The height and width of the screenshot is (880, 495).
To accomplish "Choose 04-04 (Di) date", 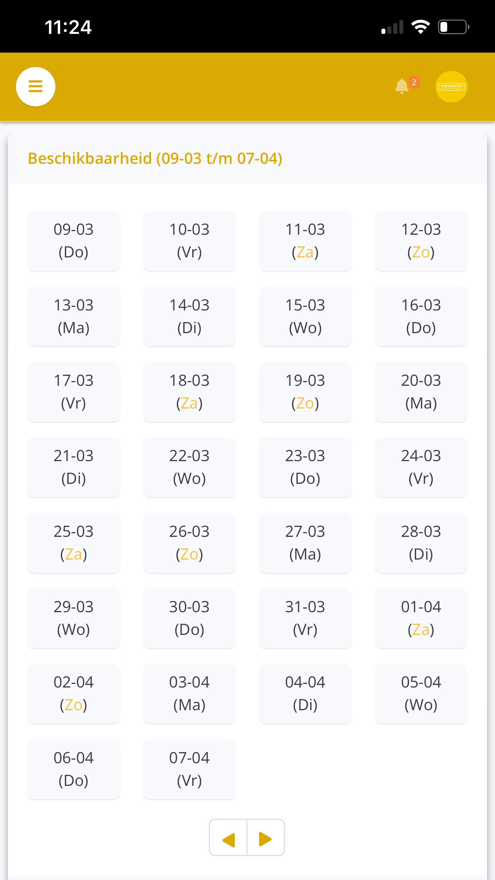I will tap(305, 693).
